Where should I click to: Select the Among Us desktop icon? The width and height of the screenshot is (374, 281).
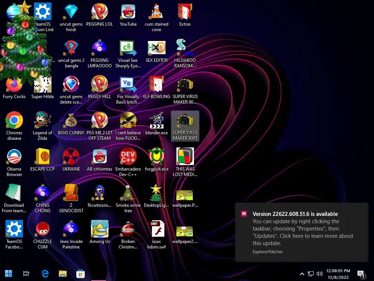point(99,229)
